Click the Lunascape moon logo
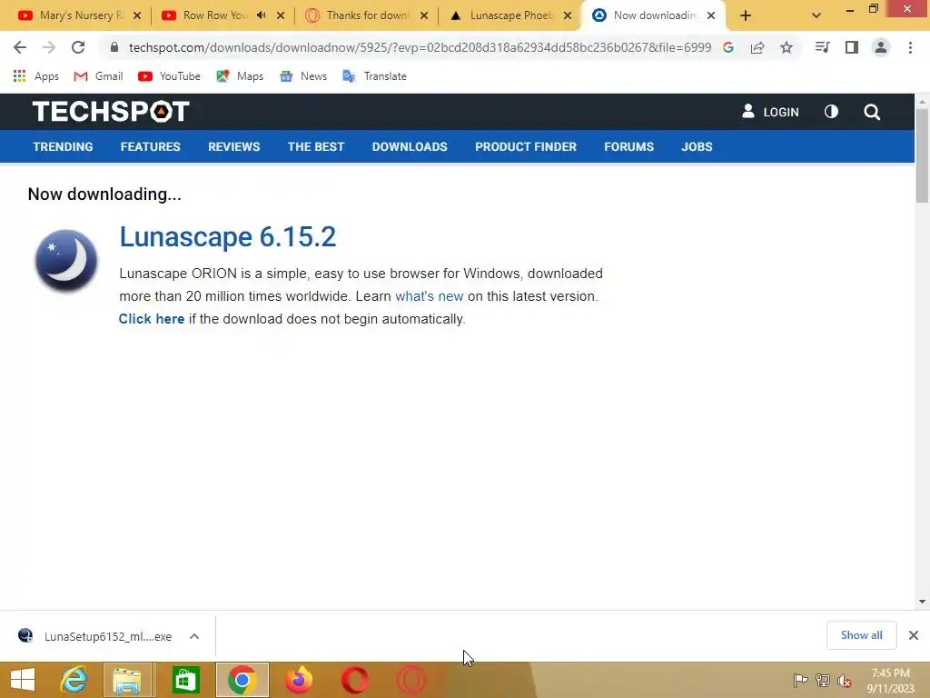The width and height of the screenshot is (930, 698). click(65, 261)
